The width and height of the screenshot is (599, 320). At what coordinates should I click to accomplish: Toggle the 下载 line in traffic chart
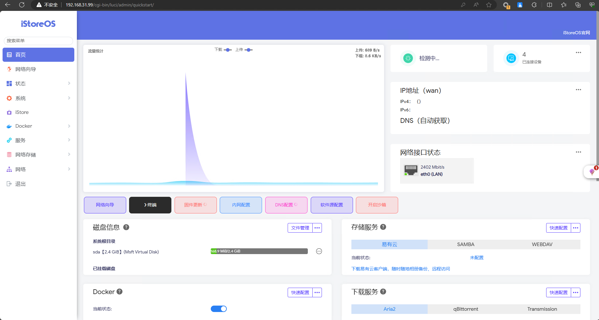click(228, 50)
